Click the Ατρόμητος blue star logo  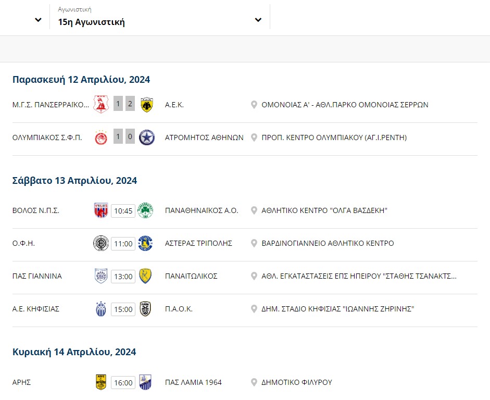146,137
